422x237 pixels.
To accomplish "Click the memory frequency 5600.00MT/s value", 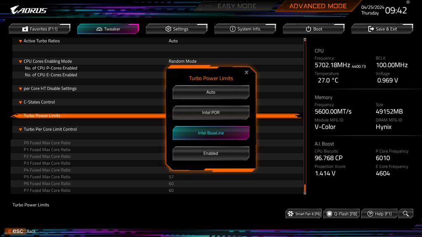I will pos(333,112).
